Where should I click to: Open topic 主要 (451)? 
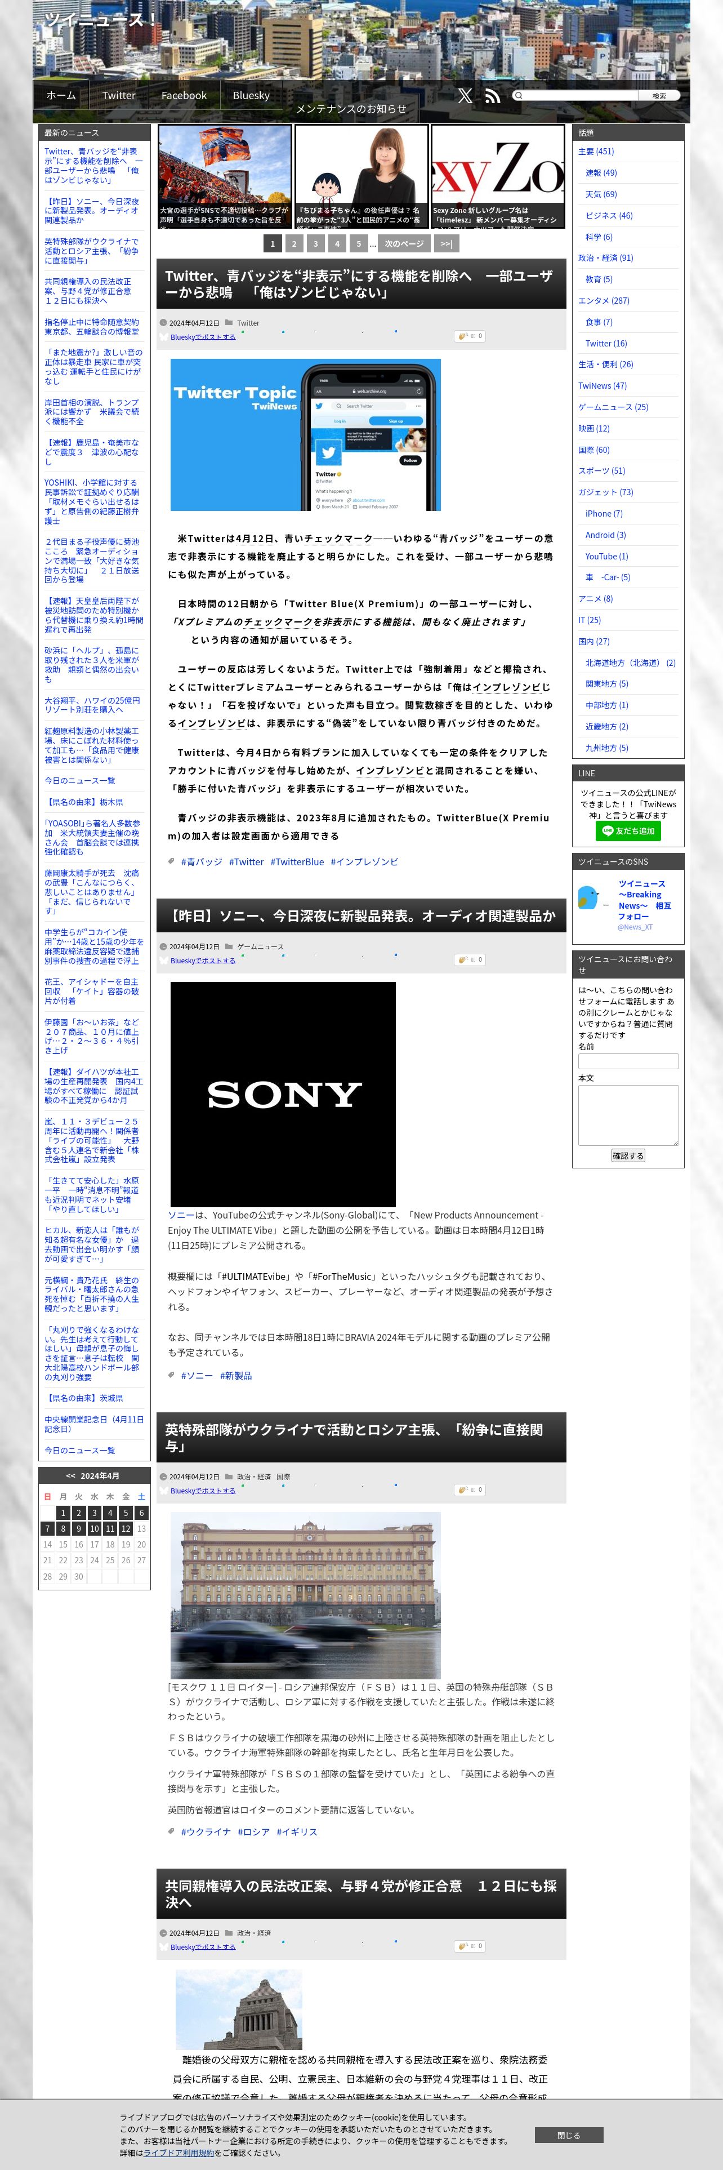click(596, 152)
